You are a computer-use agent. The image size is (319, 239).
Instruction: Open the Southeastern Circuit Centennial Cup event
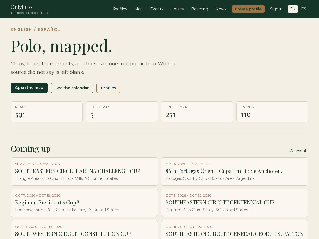[235, 203]
